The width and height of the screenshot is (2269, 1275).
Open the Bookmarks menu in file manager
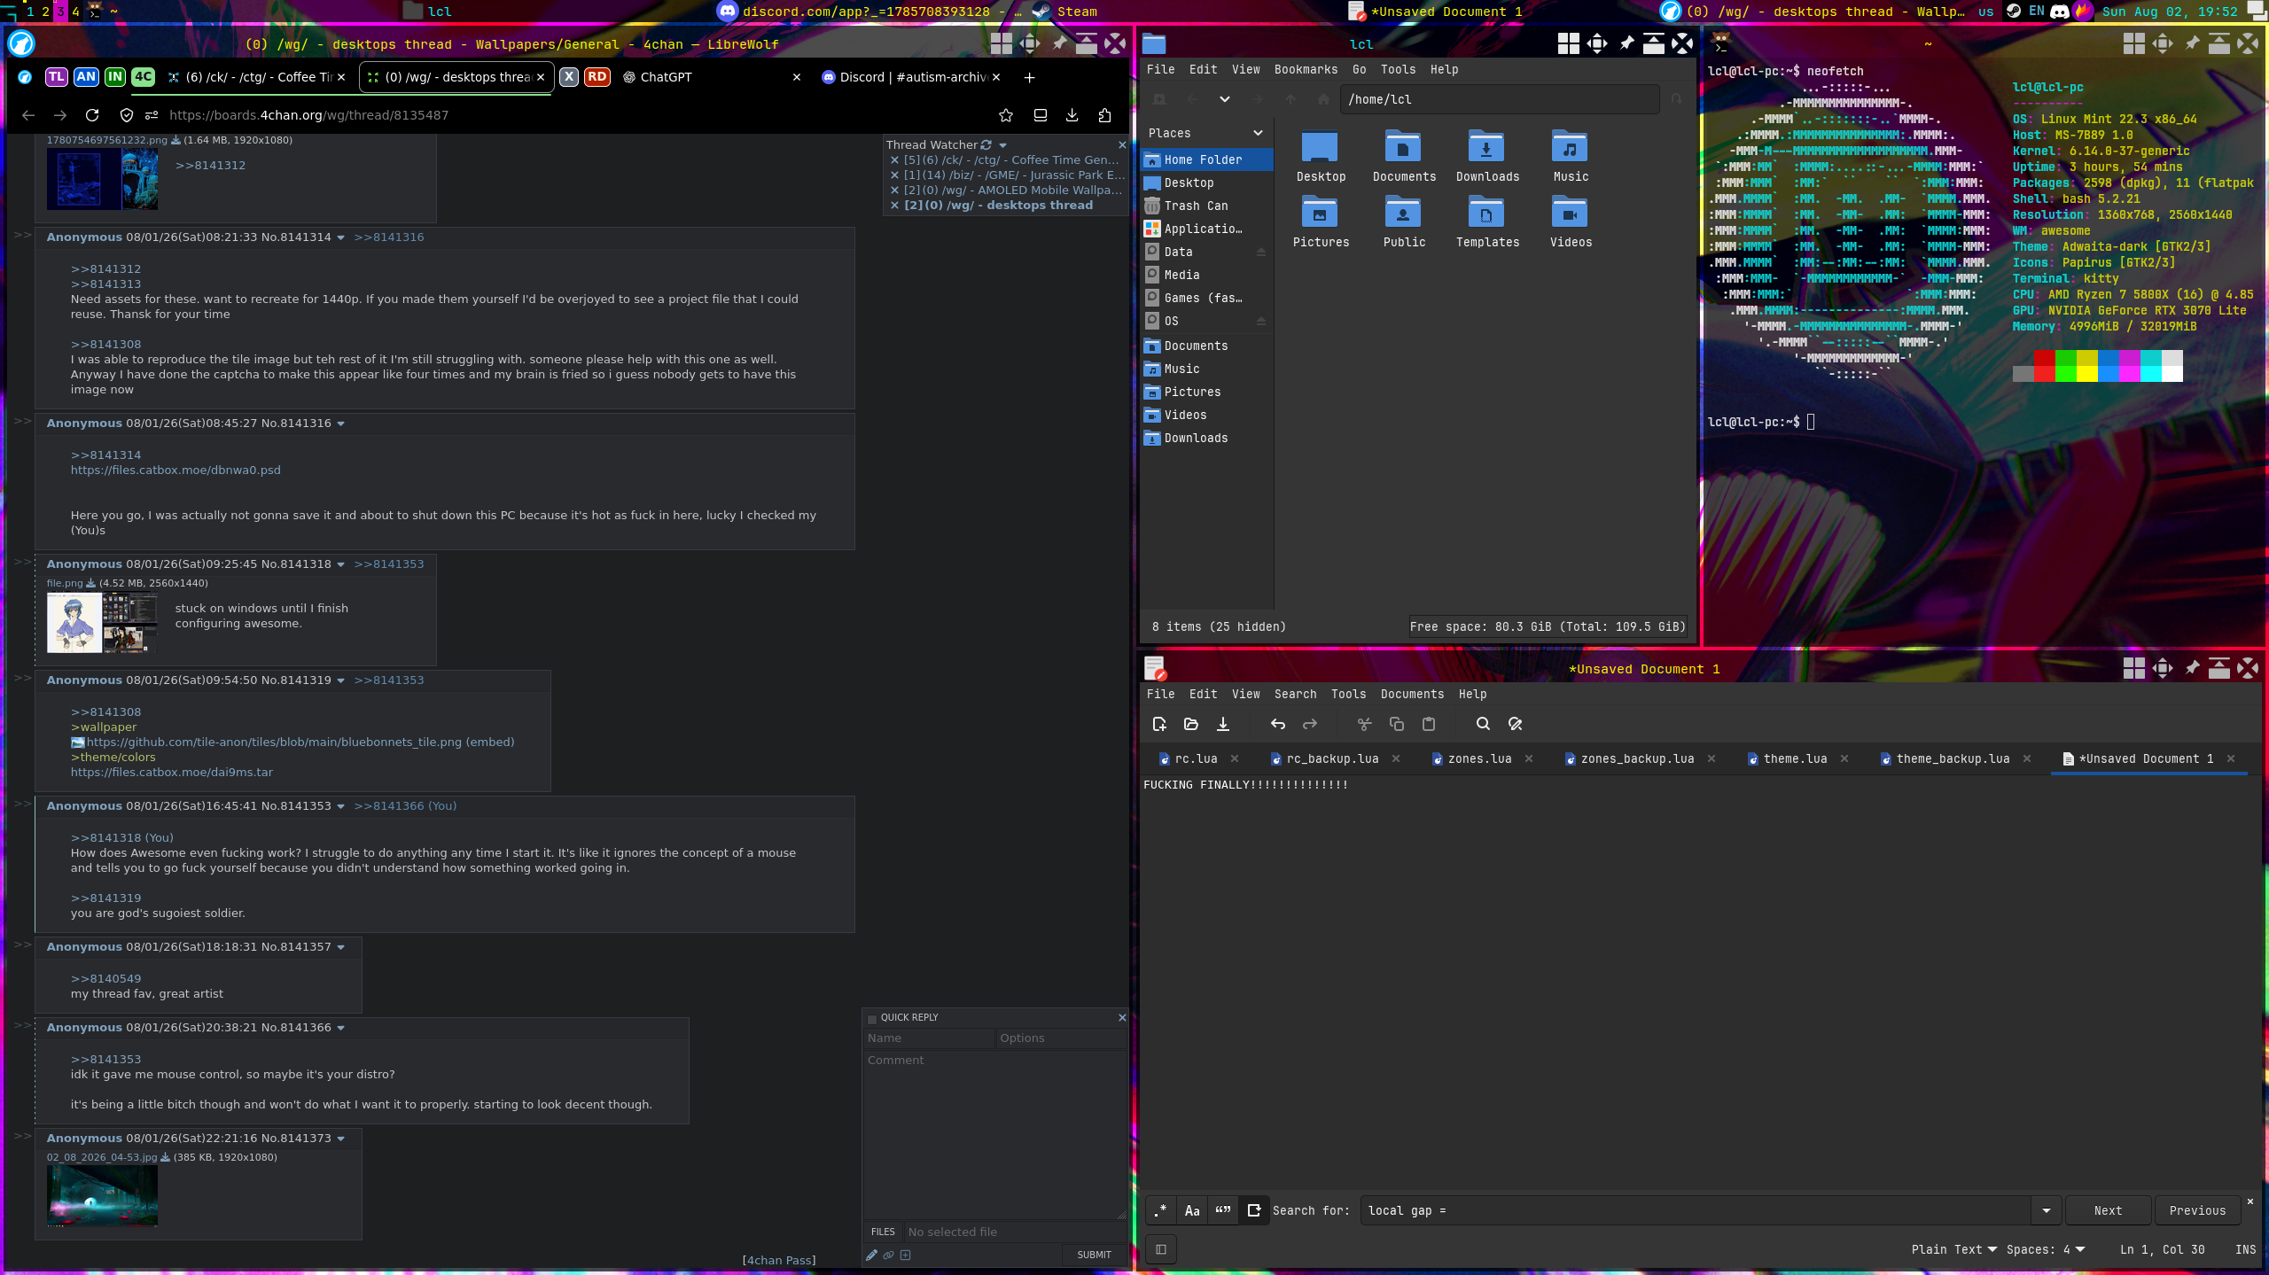coord(1306,69)
